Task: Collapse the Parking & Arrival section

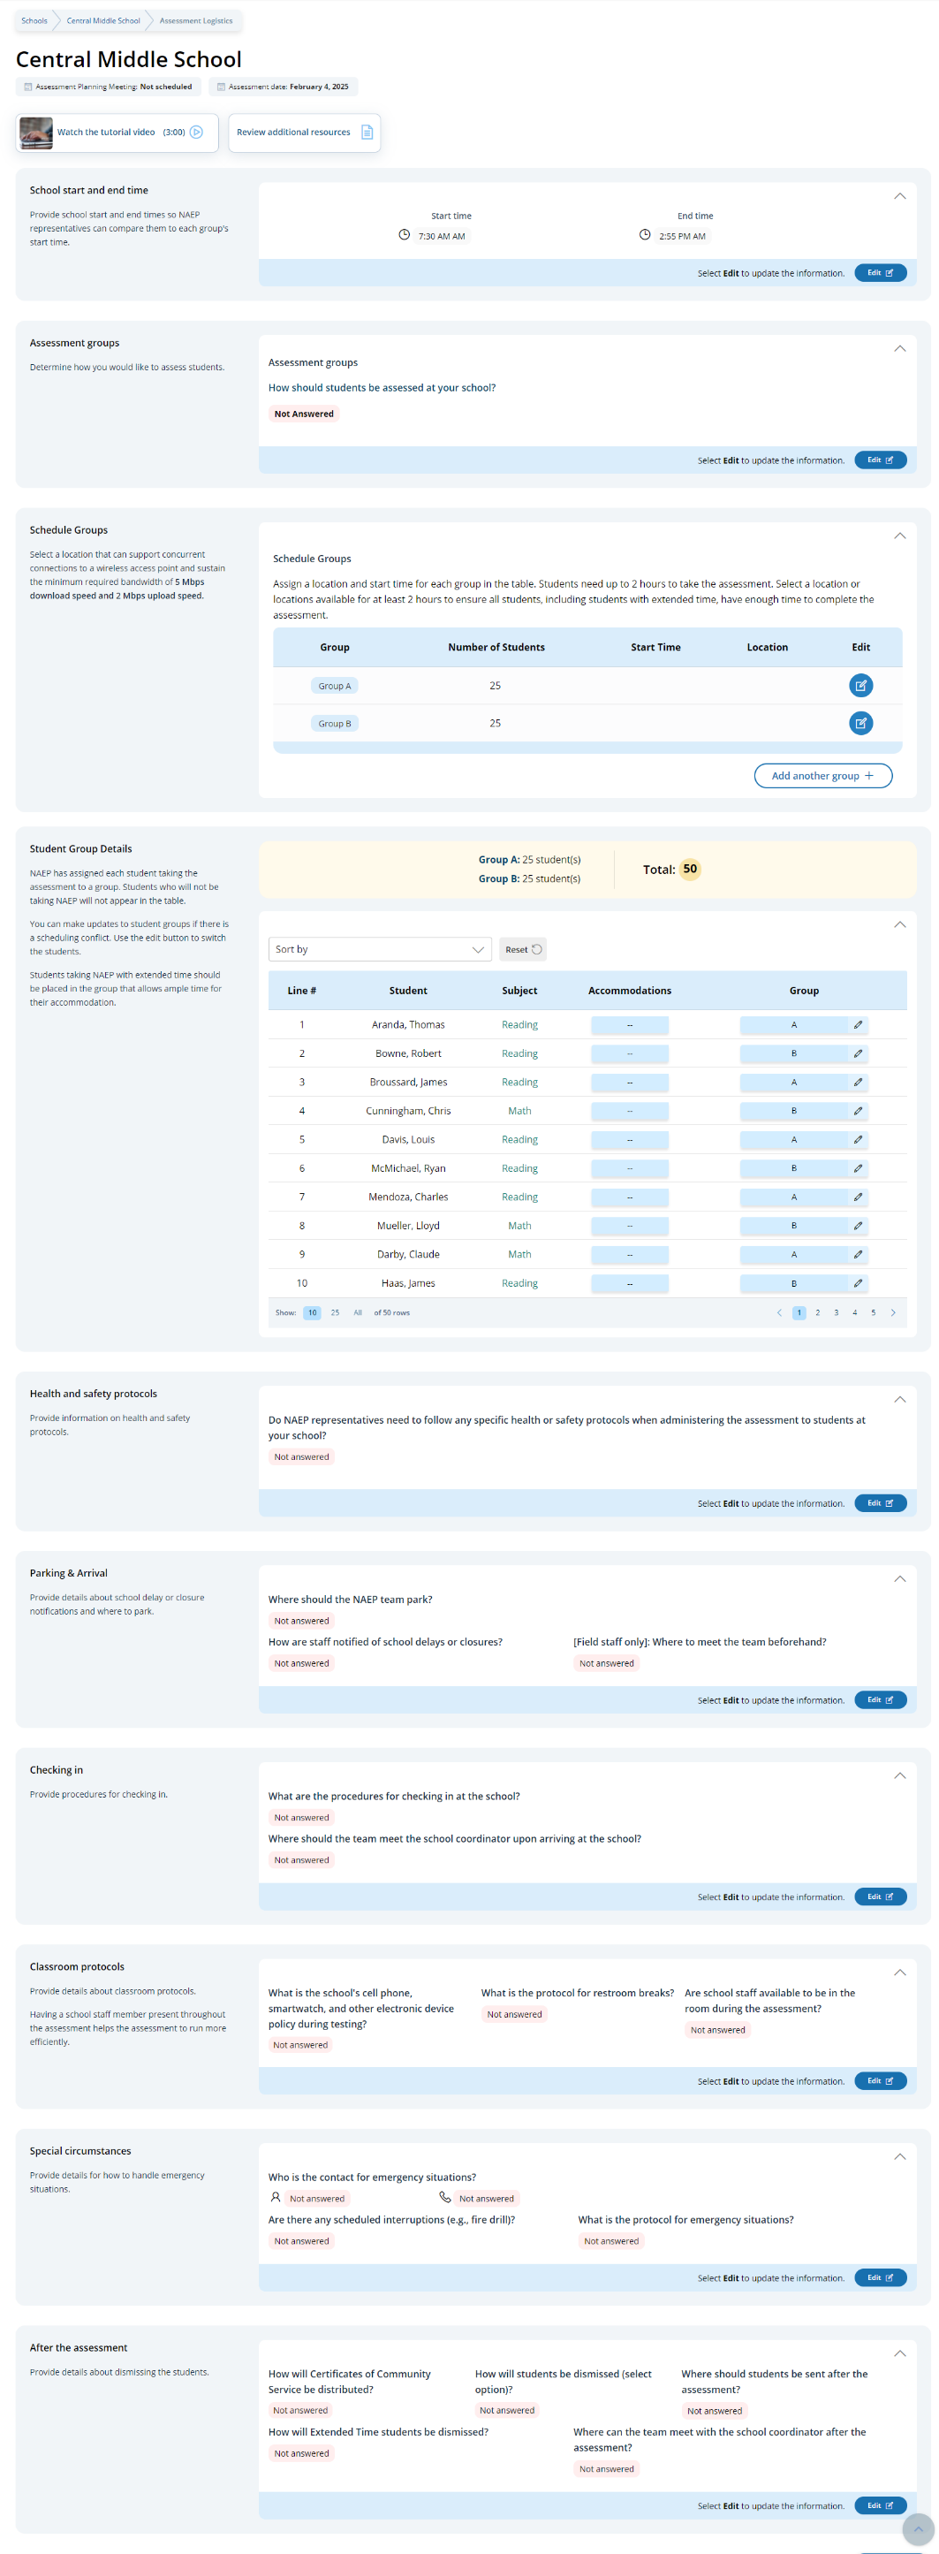Action: [898, 1578]
